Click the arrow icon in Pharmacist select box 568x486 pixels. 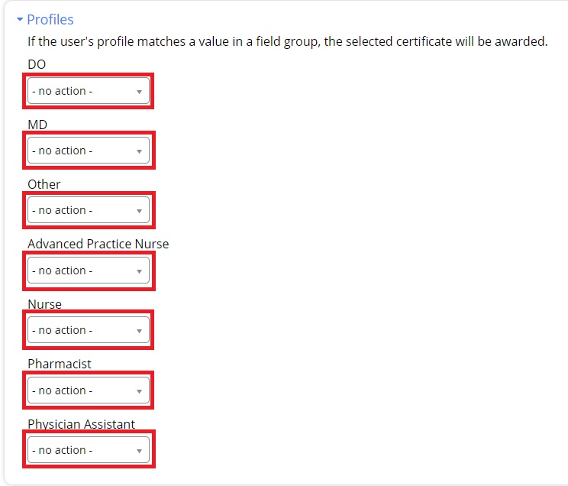point(139,391)
